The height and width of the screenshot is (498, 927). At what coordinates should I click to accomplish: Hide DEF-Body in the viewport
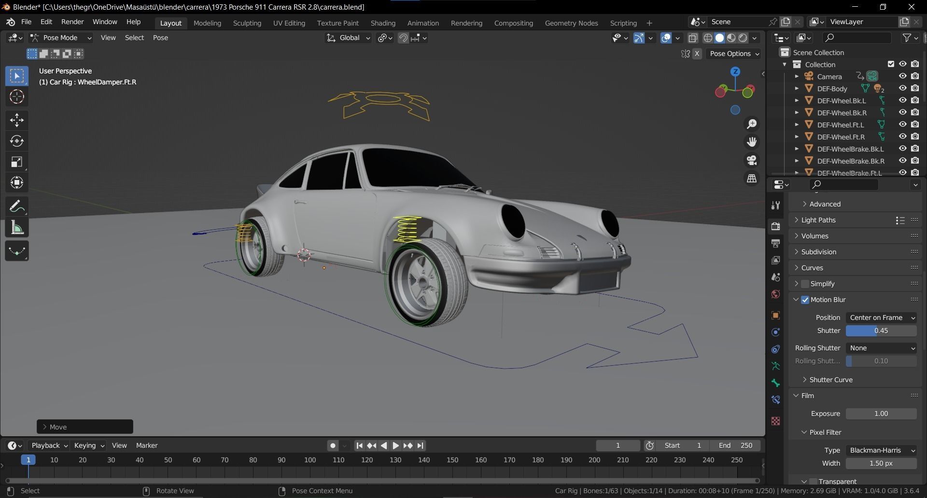902,88
